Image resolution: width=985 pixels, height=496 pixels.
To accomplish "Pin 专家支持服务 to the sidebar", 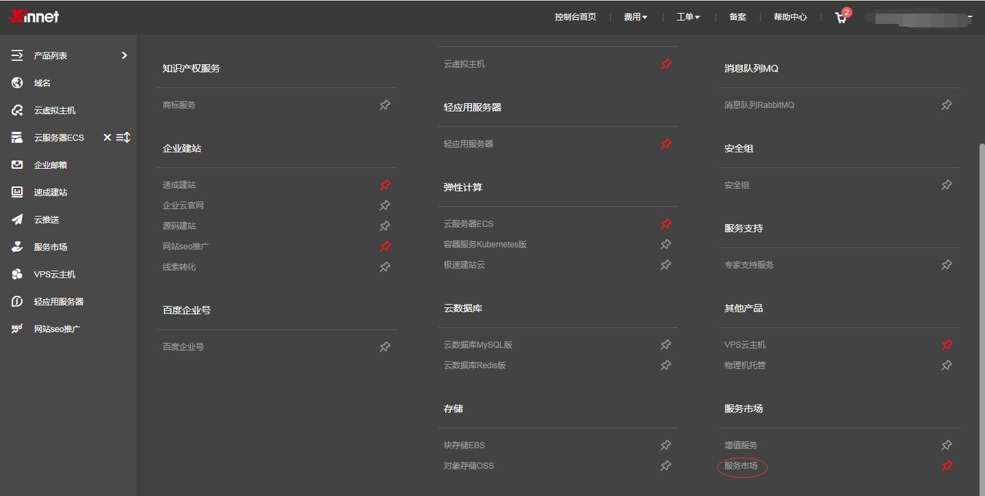I will click(x=947, y=265).
